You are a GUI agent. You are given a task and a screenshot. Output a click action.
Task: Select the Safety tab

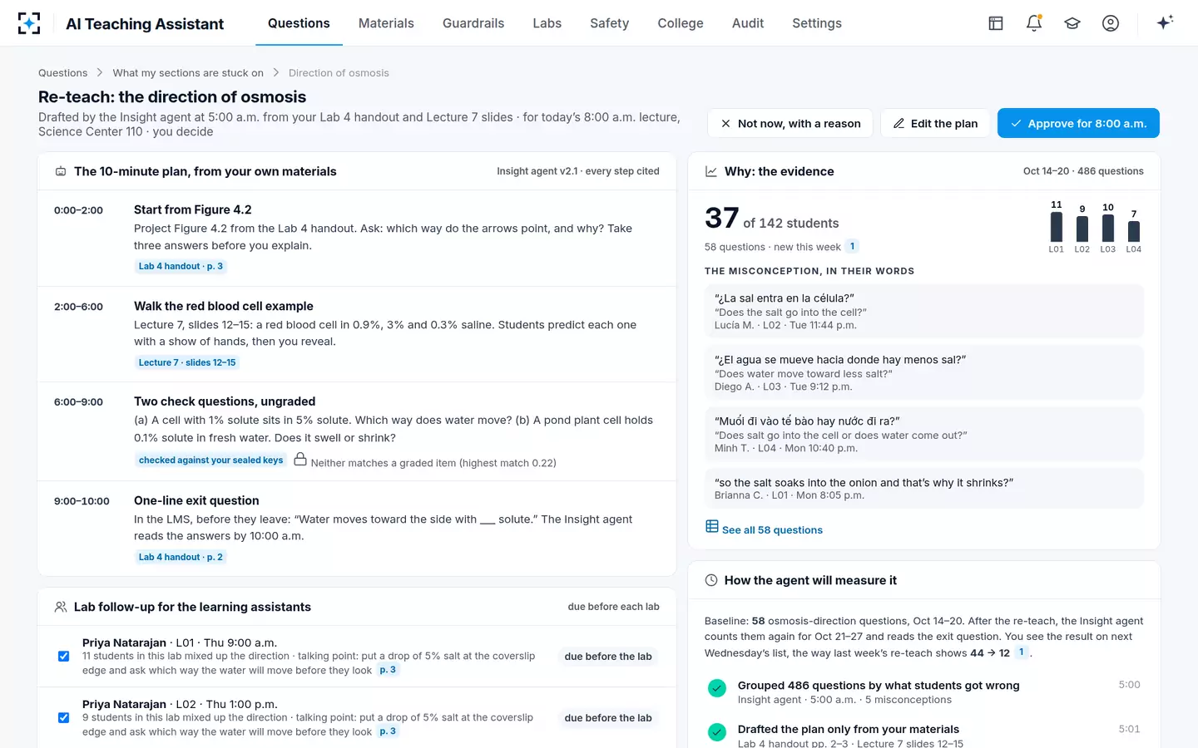(x=610, y=23)
